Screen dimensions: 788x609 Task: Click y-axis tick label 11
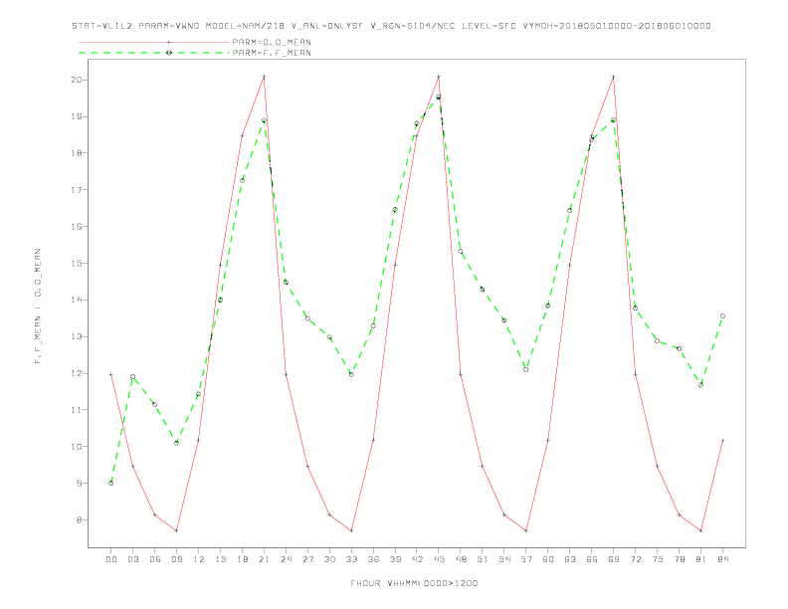76,410
